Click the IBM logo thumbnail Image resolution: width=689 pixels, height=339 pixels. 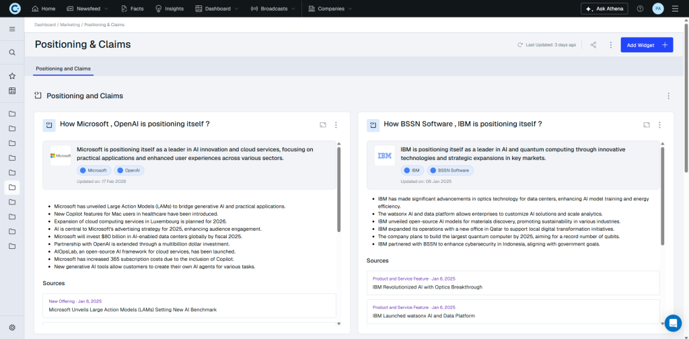pyautogui.click(x=384, y=155)
